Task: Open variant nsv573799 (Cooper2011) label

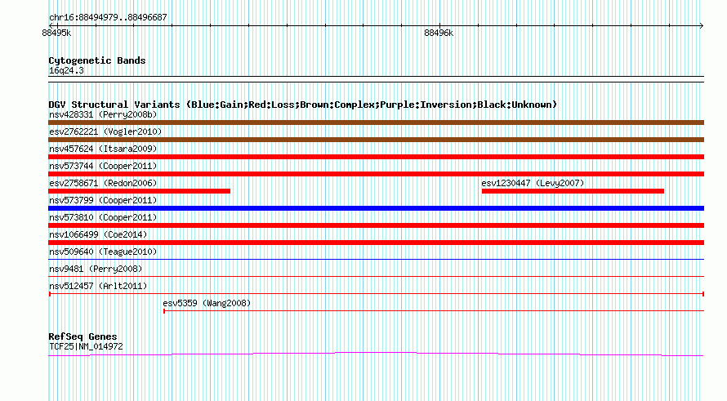Action: tap(103, 200)
